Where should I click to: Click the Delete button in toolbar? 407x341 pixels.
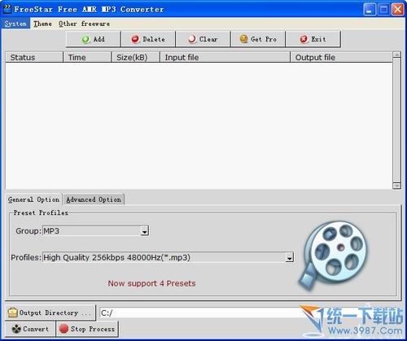coord(148,39)
